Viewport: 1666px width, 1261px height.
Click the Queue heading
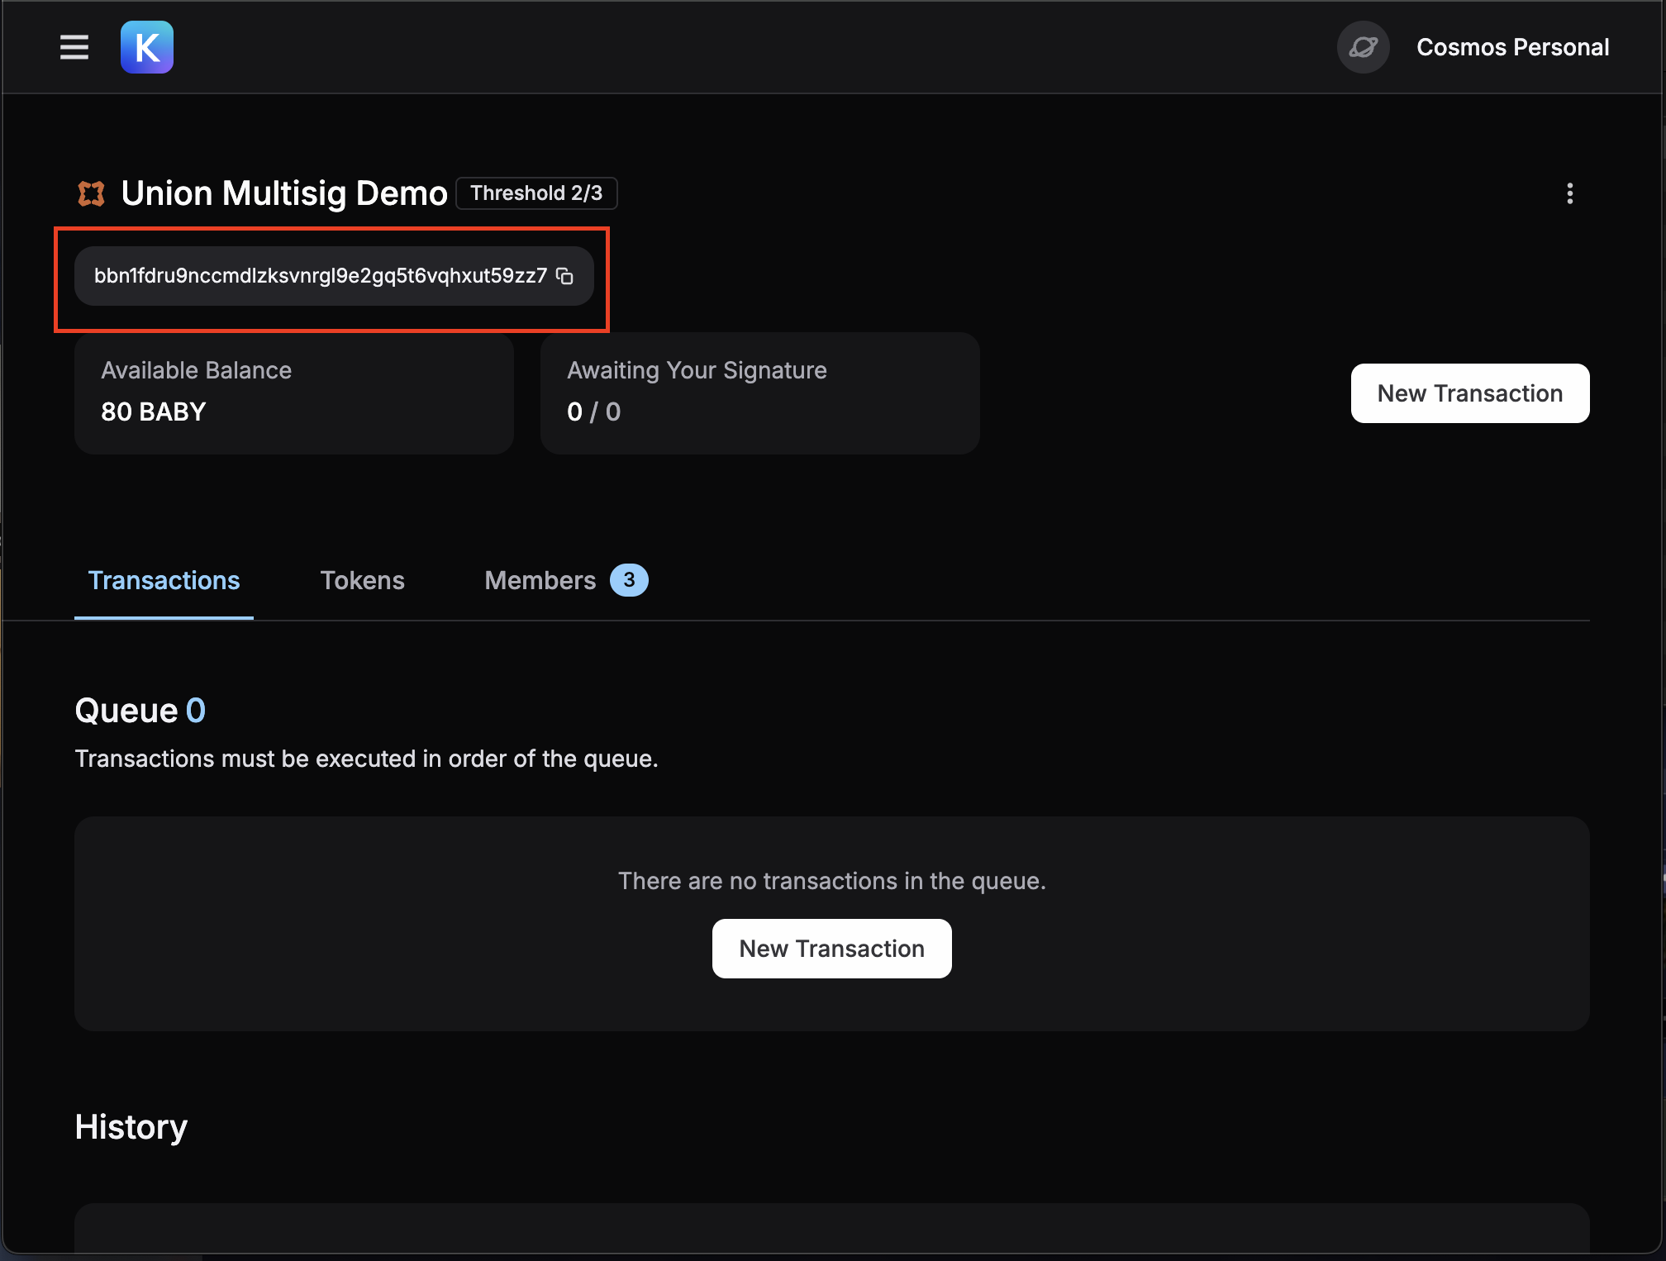click(x=126, y=711)
